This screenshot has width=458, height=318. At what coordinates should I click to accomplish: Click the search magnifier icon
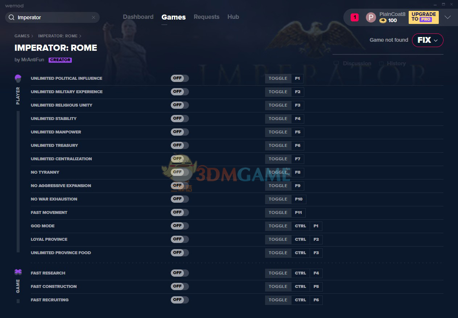click(11, 17)
